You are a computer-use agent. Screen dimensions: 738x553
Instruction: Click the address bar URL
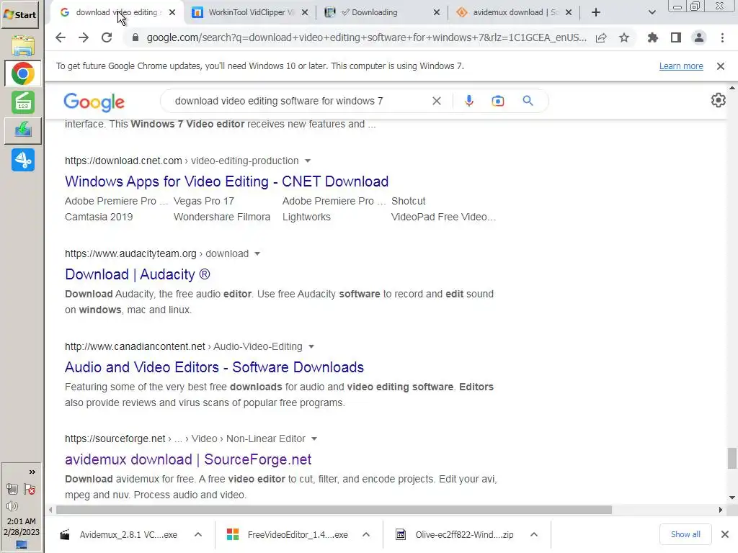[x=366, y=37]
